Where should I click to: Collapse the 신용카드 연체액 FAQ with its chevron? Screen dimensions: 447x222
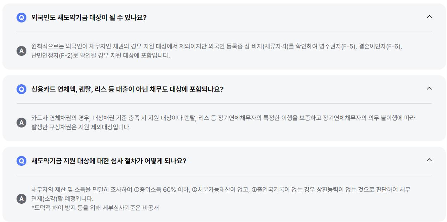click(x=429, y=89)
